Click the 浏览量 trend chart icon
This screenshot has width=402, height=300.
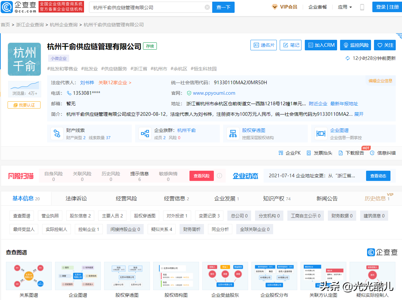tap(24, 86)
